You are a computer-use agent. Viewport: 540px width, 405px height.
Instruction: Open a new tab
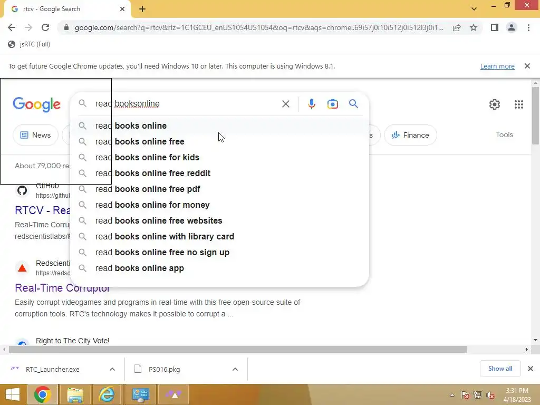(142, 9)
